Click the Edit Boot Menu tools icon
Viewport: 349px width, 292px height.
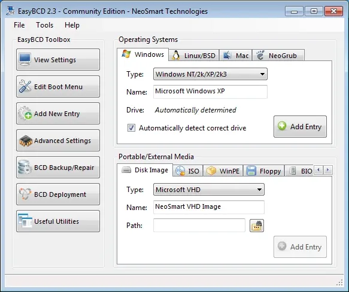[25, 86]
